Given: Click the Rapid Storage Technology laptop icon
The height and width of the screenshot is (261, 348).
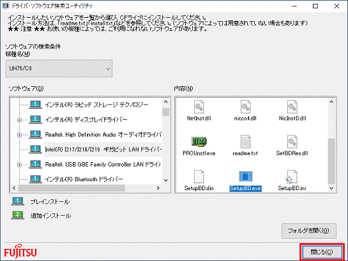Looking at the screenshot, I should click(35, 105).
